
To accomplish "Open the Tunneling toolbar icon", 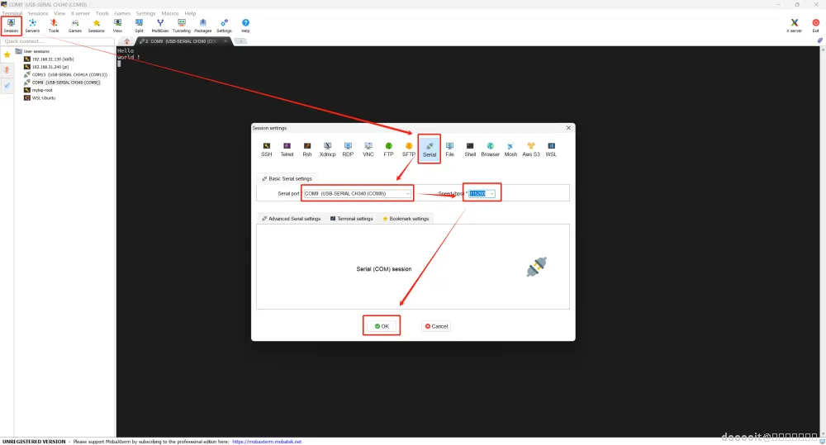I will [x=181, y=26].
